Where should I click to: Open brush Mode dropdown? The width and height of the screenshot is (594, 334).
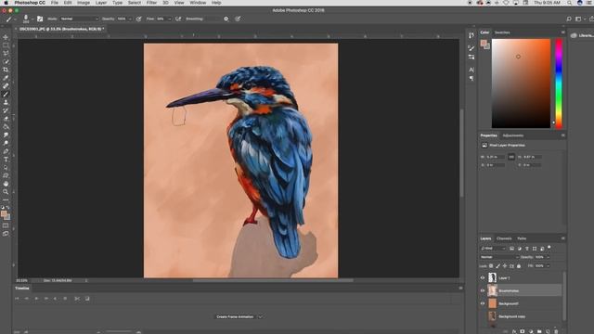coord(79,19)
